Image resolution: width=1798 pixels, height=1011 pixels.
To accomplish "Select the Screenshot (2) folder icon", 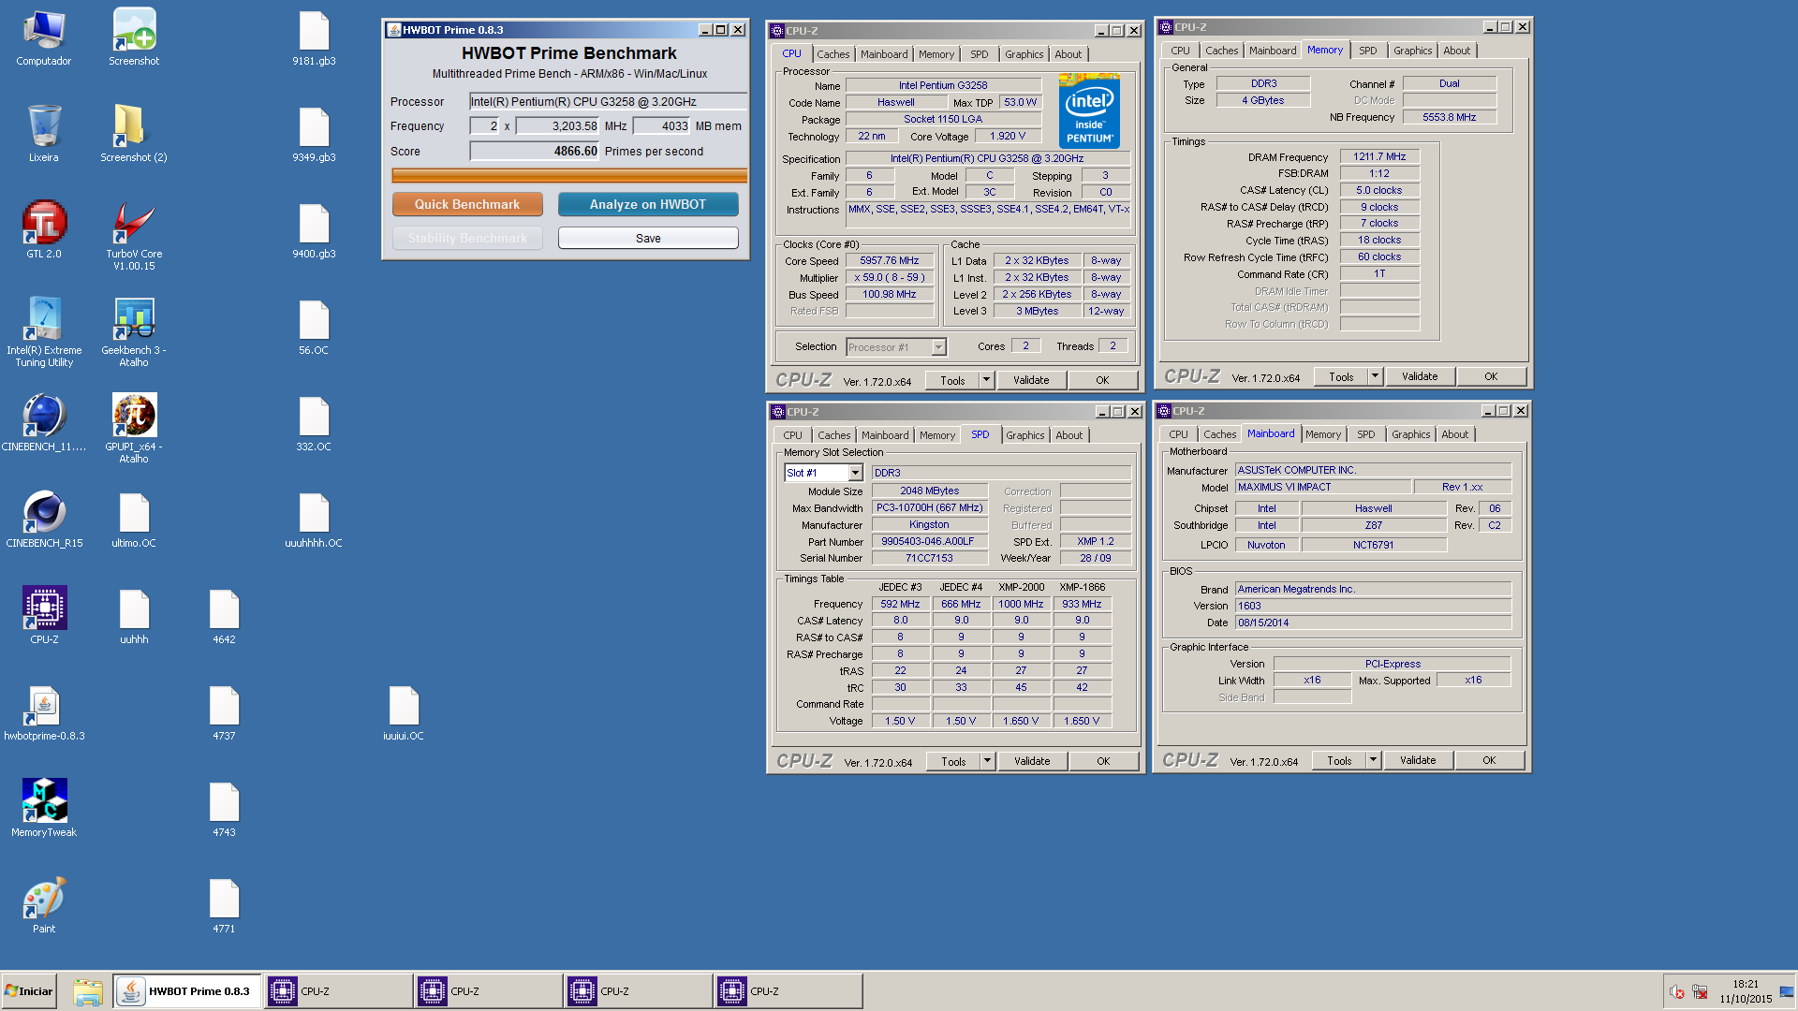I will coord(134,134).
